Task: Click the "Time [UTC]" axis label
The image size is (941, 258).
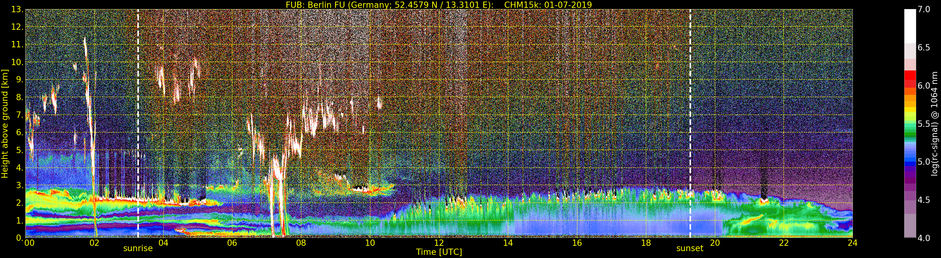Action: coord(439,252)
